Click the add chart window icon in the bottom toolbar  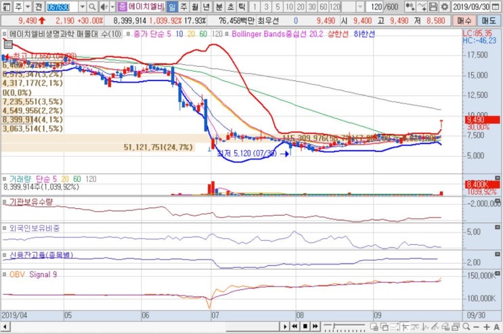[x=374, y=327]
